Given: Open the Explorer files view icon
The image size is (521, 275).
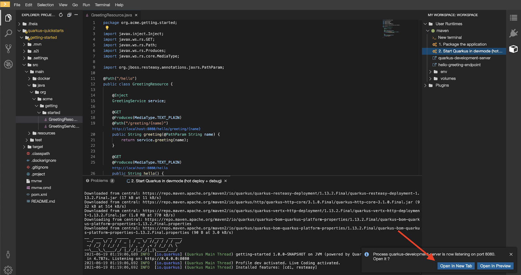Looking at the screenshot, I should [8, 18].
